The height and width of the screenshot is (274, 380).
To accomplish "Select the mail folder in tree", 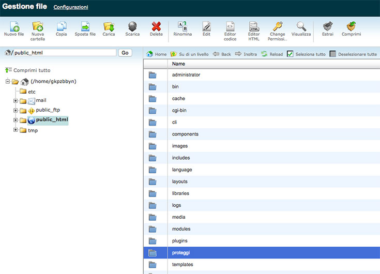I will (41, 100).
